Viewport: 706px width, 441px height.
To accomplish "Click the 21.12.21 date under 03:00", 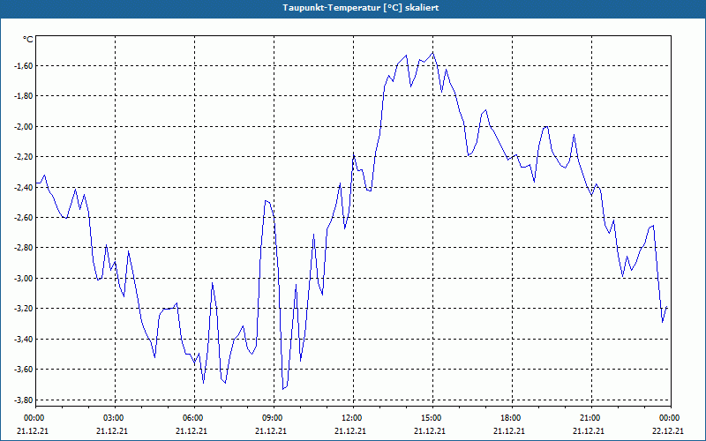I will 112,430.
